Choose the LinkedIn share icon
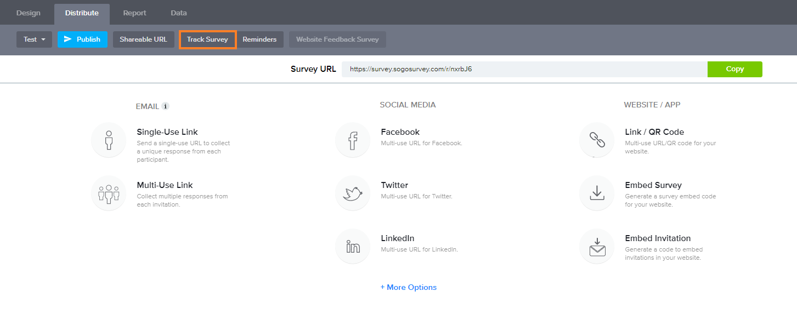This screenshot has height=314, width=797. pos(353,247)
